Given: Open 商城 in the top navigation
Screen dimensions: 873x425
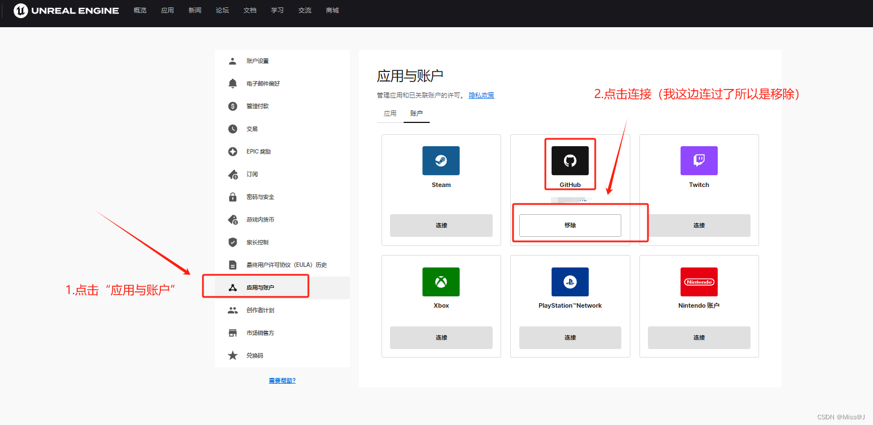Looking at the screenshot, I should [x=332, y=10].
